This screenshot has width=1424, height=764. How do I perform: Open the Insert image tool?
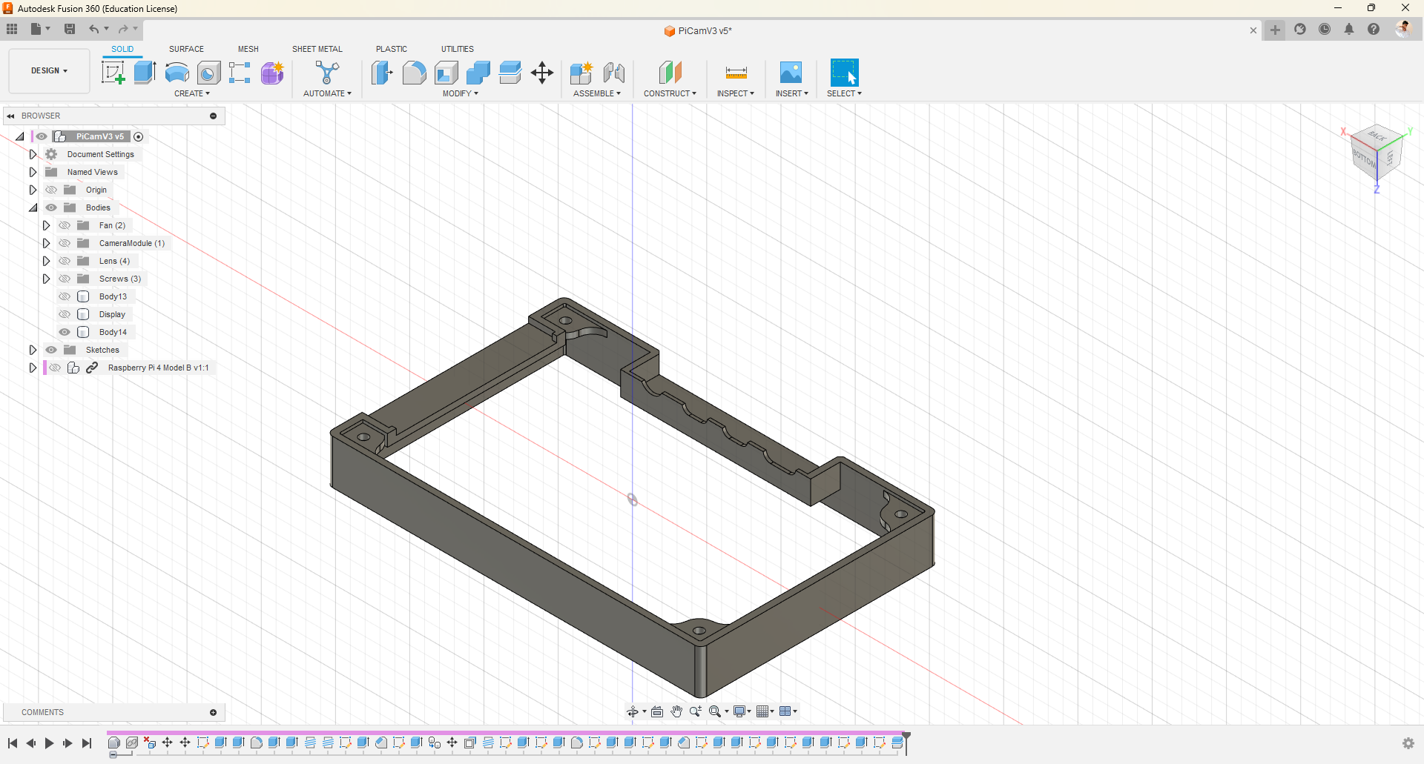click(x=791, y=73)
